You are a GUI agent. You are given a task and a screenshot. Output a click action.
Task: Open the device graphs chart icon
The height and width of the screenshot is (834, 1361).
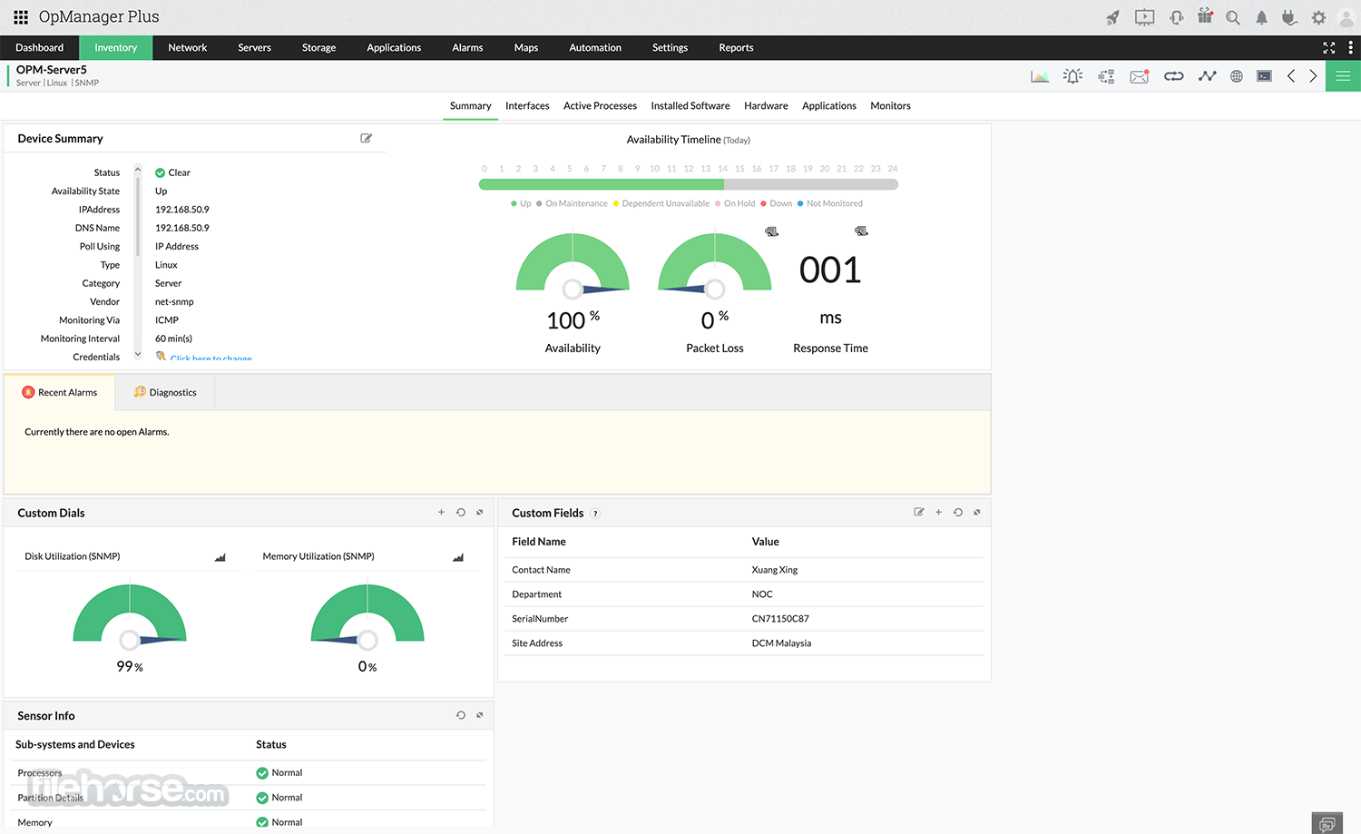(1040, 76)
